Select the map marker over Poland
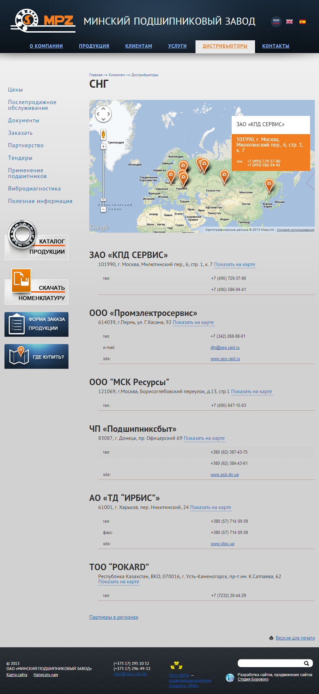This screenshot has width=319, height=694. pyautogui.click(x=171, y=177)
